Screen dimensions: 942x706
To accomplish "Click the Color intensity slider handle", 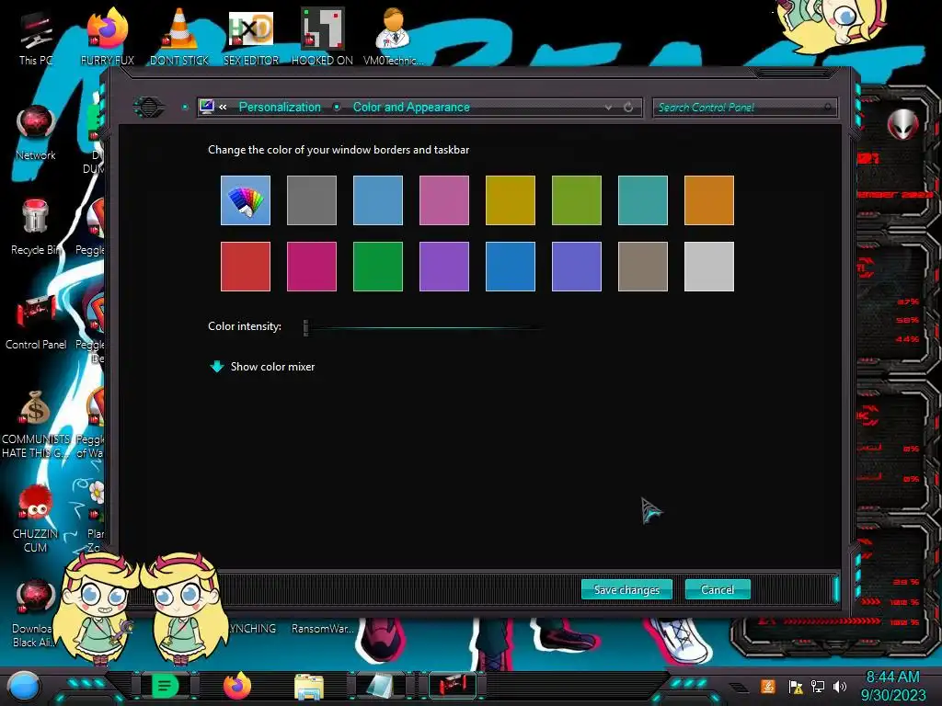I will coord(305,327).
